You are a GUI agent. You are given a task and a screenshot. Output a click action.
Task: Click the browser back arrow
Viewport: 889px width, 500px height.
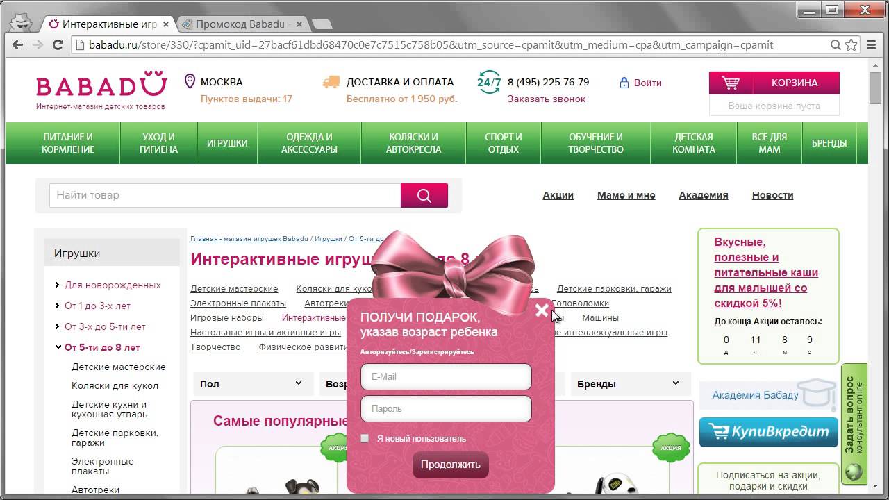coord(18,44)
